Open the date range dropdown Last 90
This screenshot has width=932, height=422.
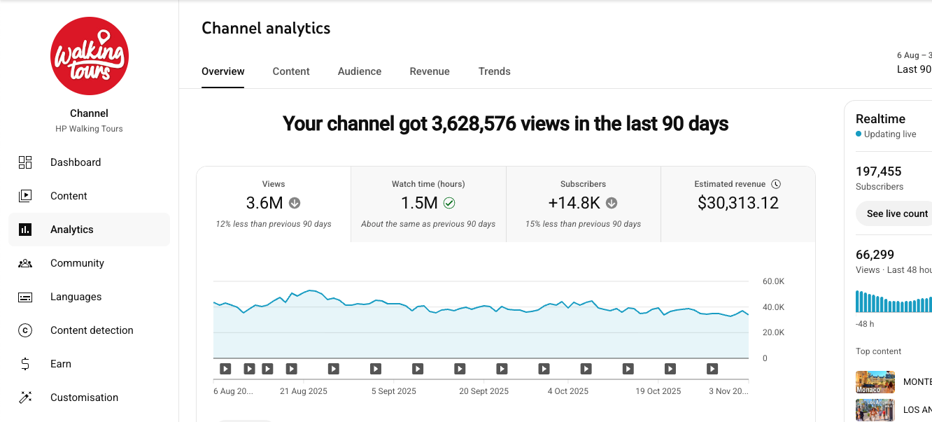914,69
